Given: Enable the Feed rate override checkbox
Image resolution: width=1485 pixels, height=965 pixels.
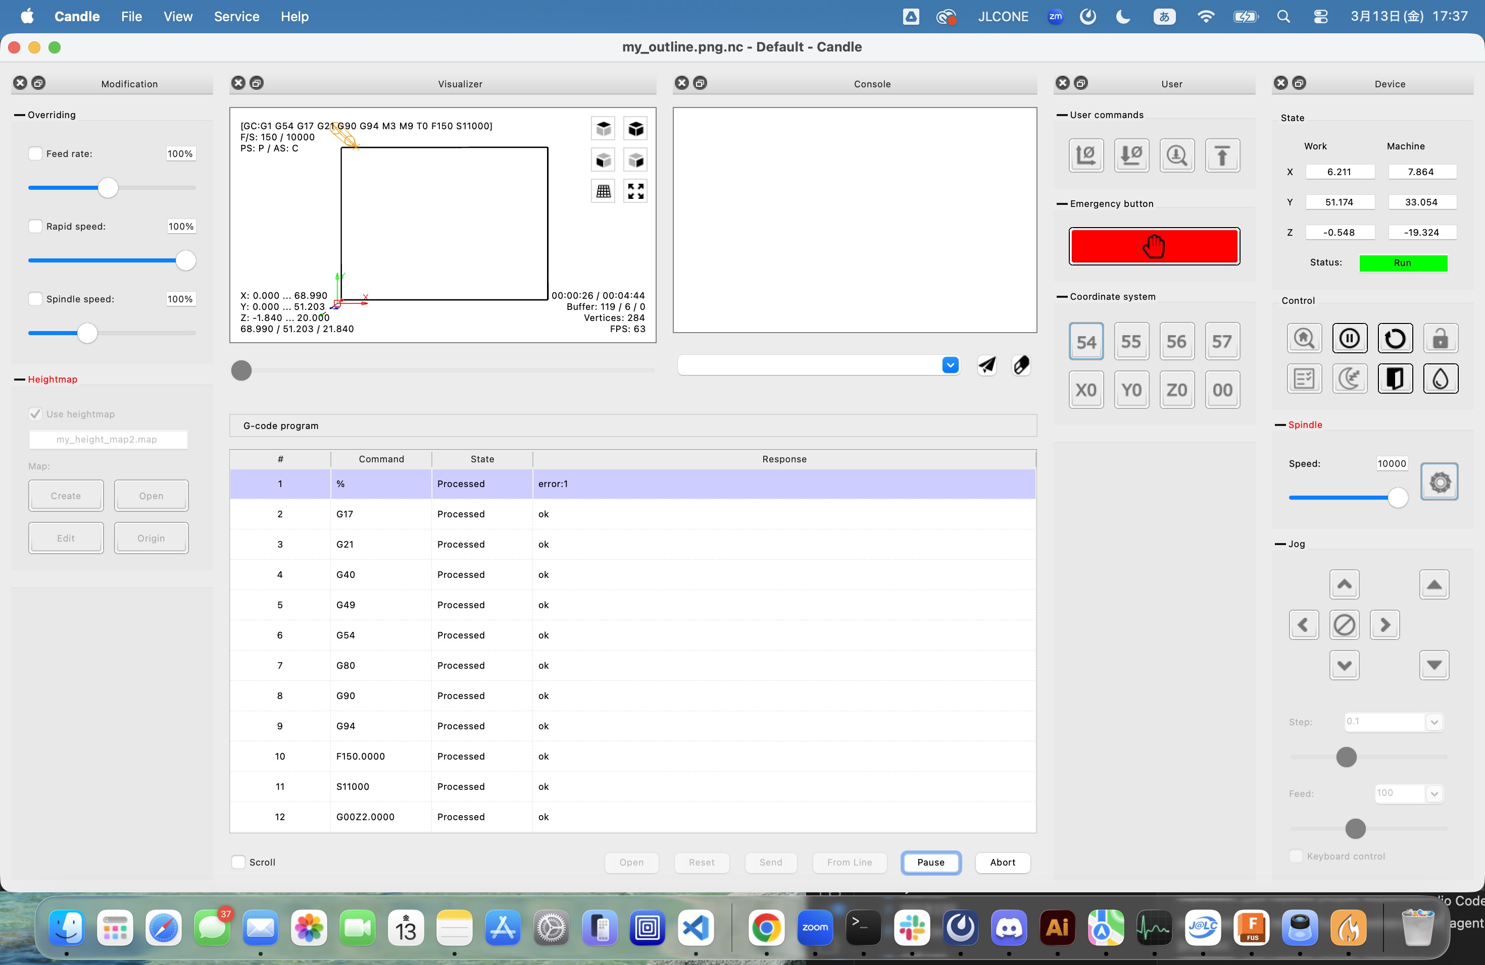Looking at the screenshot, I should coord(35,153).
